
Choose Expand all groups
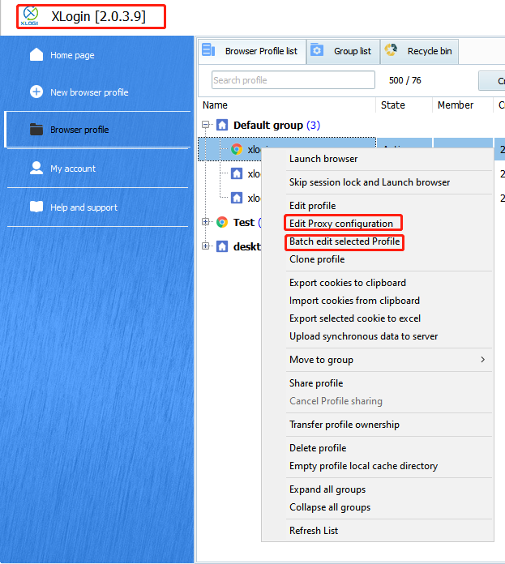coord(327,489)
